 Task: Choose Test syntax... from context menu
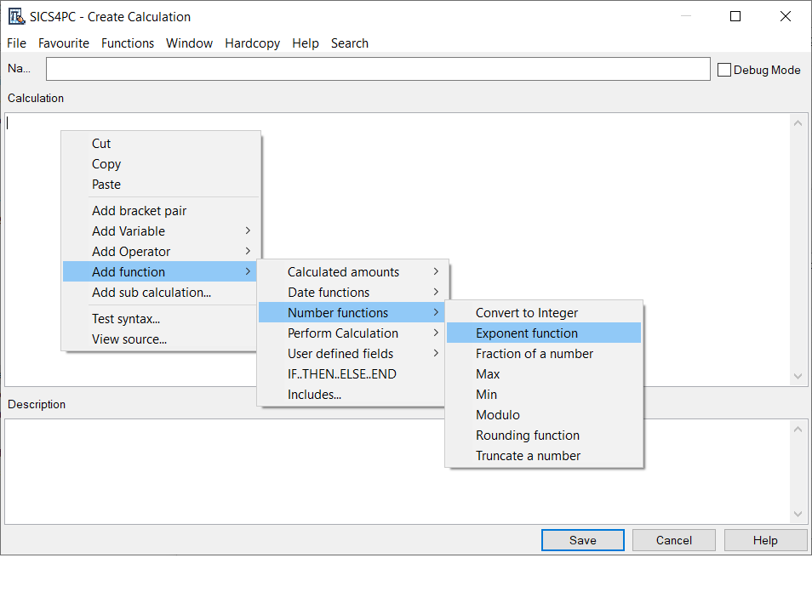click(x=126, y=319)
